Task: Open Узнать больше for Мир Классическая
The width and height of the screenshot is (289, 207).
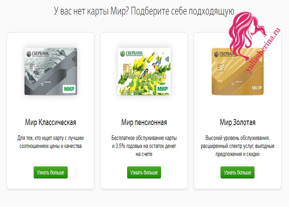Action: tap(50, 173)
